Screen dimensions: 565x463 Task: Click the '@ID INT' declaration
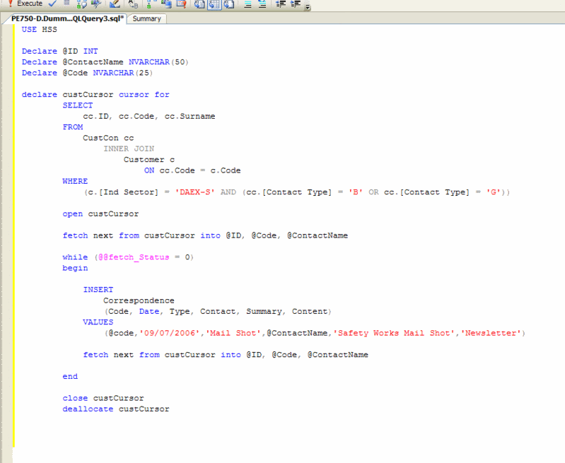click(x=81, y=51)
